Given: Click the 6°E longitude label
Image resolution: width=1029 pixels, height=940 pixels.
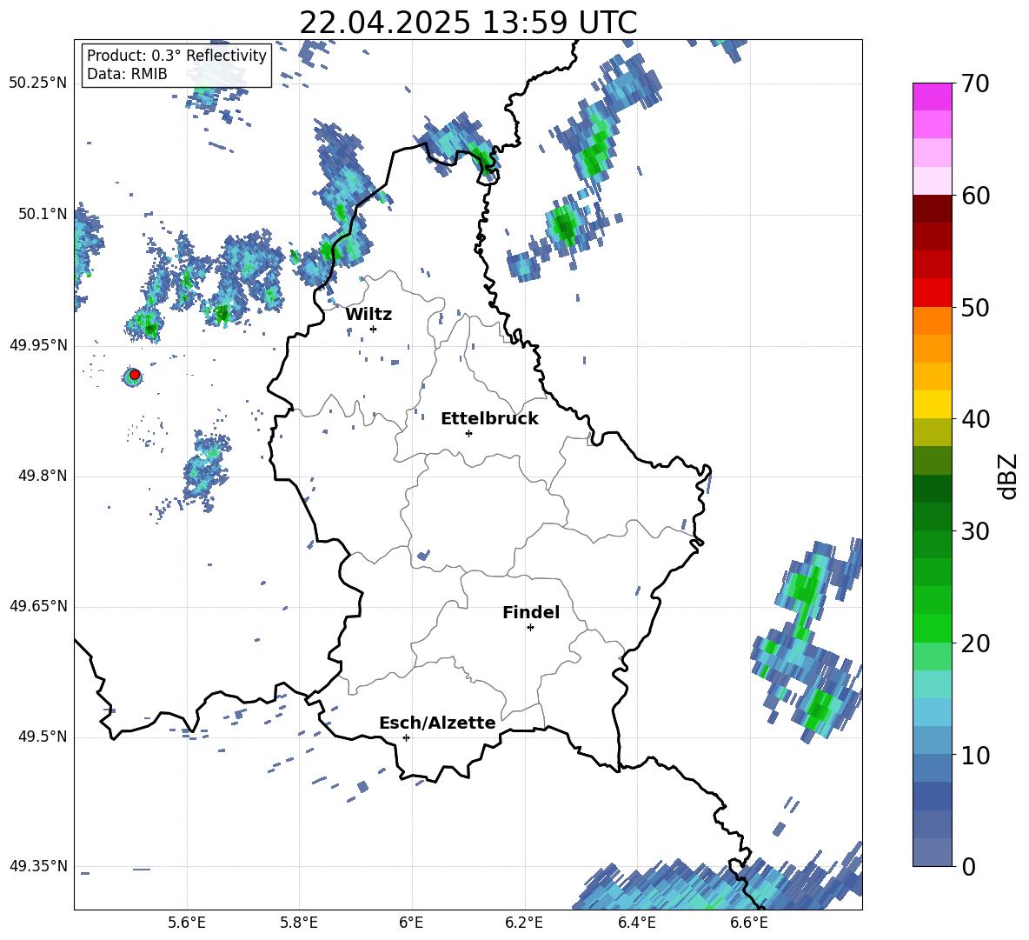Looking at the screenshot, I should pos(411,923).
